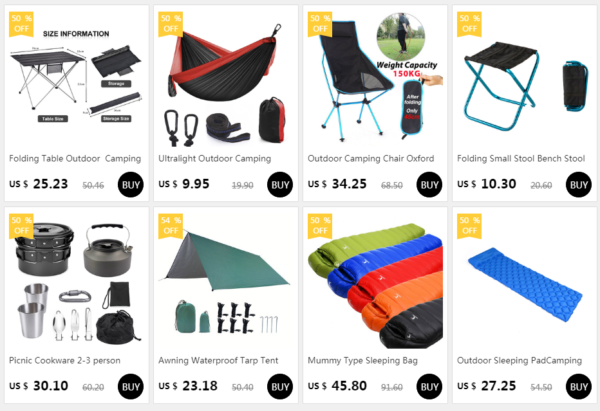
Task: Click the 50% OFF badge on sleeping pad
Action: point(469,226)
